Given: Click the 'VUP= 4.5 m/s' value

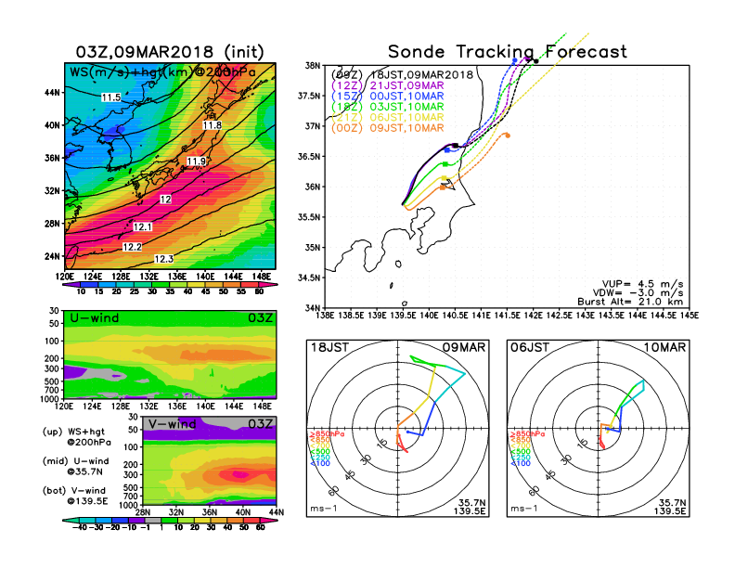Looking at the screenshot, I should (x=642, y=284).
